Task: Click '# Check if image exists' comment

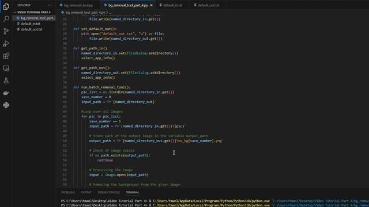Action: 112,151
